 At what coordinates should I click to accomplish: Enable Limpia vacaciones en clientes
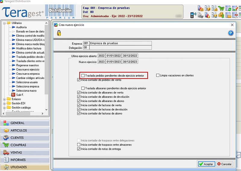click(158, 75)
